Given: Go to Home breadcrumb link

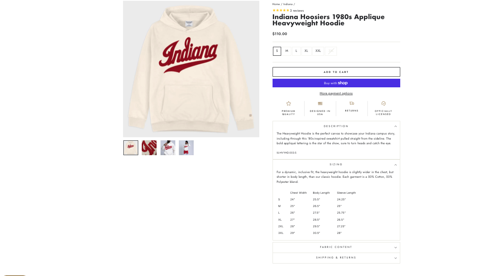Looking at the screenshot, I should [x=276, y=4].
